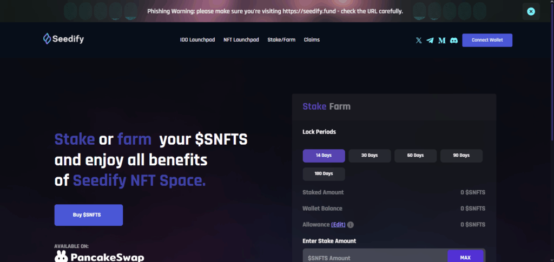
Task: Click the Seedify logo
Action: click(64, 39)
